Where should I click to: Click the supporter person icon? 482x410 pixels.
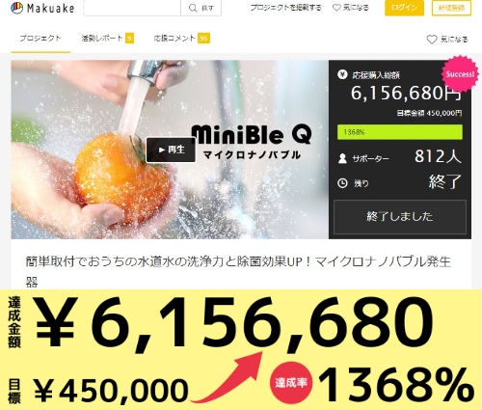342,158
